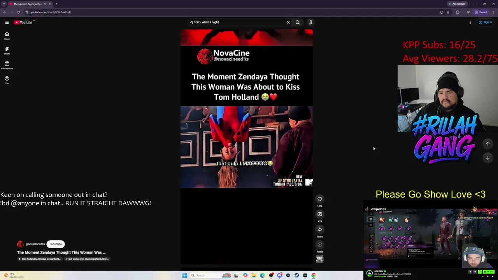Open Task View on the taskbar

point(236,275)
